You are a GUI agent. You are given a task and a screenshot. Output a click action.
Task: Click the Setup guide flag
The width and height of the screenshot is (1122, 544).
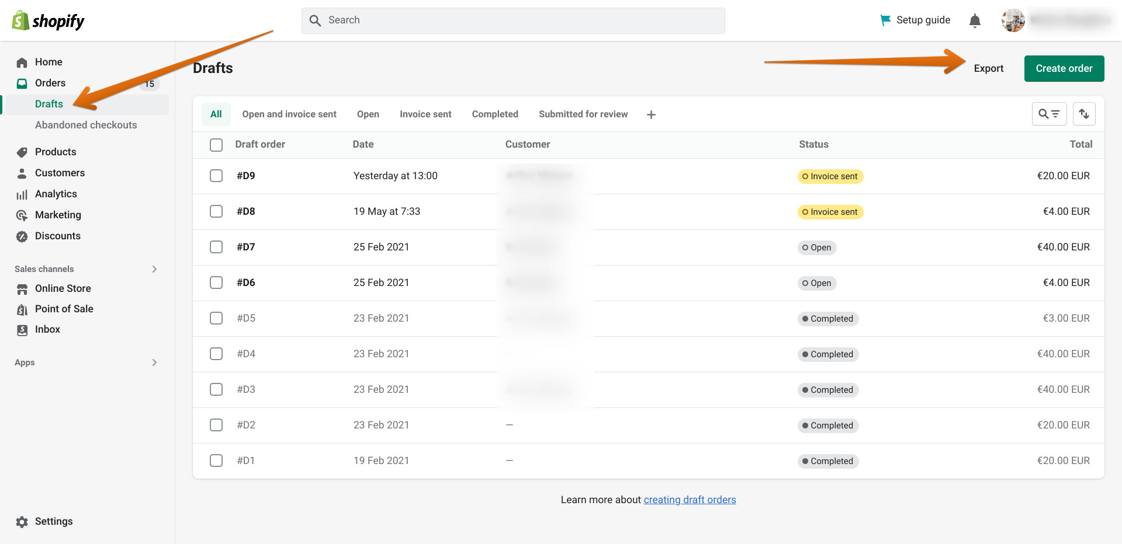885,20
